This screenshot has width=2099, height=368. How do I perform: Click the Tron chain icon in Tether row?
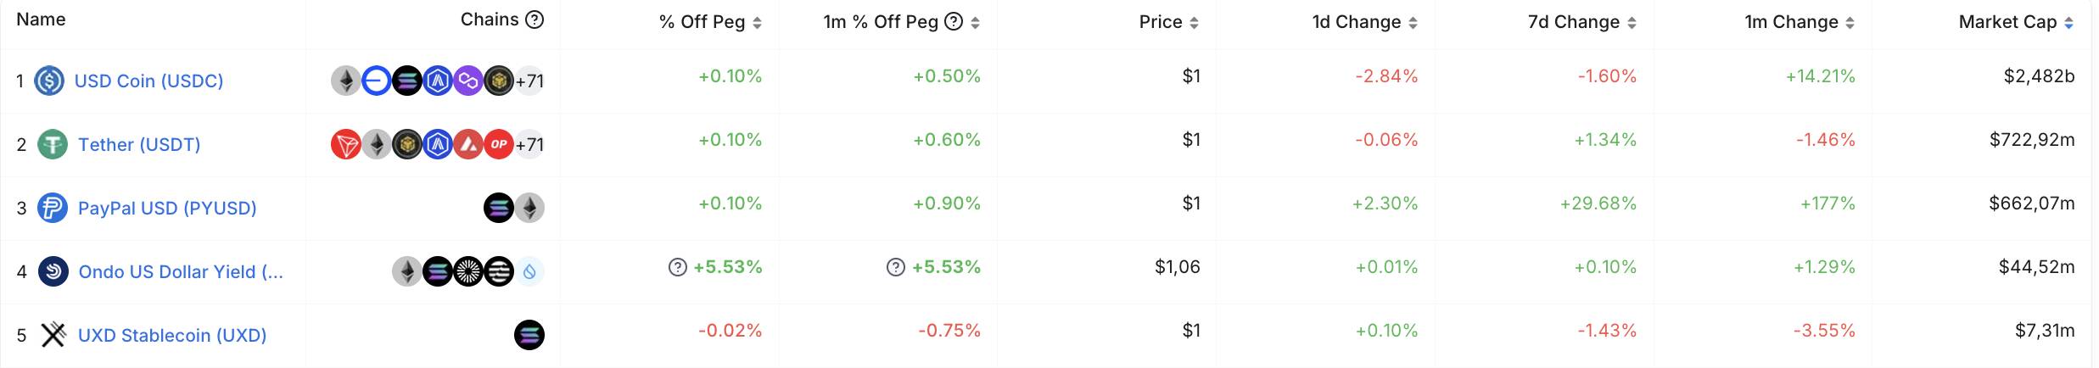pyautogui.click(x=345, y=144)
